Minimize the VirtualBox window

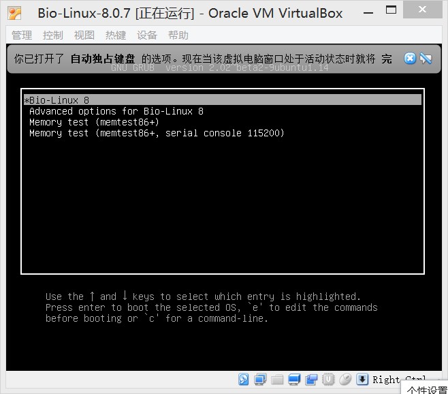click(368, 13)
